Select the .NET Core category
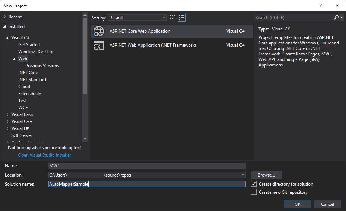 pos(28,72)
